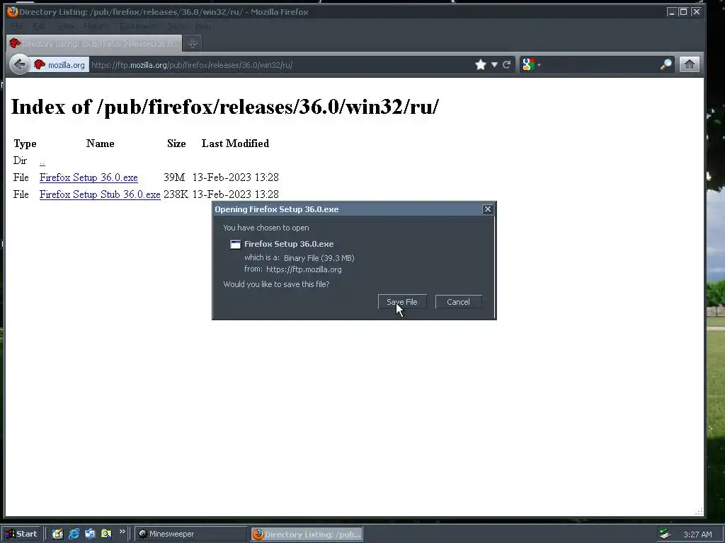Open the bookmarks dropdown arrow beside the star

pyautogui.click(x=494, y=64)
